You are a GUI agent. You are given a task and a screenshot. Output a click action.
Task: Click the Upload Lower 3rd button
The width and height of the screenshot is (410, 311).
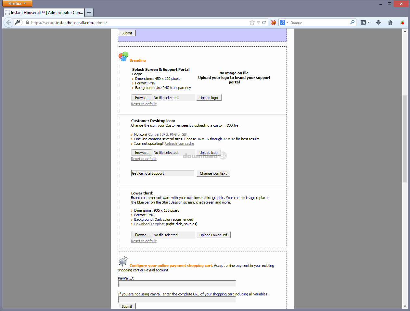[213, 235]
